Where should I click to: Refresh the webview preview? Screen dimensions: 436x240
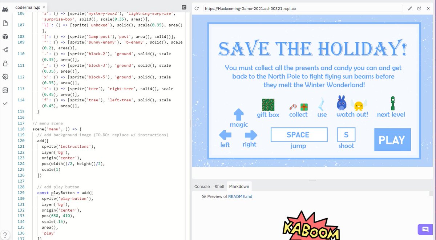(197, 8)
